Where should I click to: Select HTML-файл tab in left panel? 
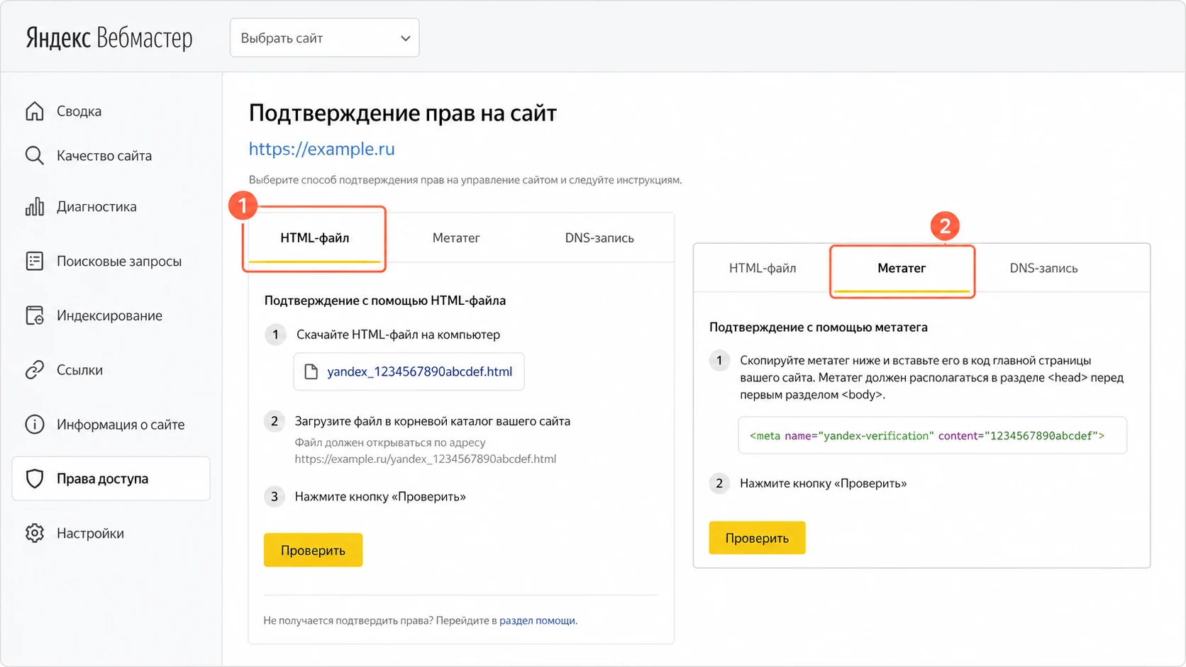tap(314, 238)
